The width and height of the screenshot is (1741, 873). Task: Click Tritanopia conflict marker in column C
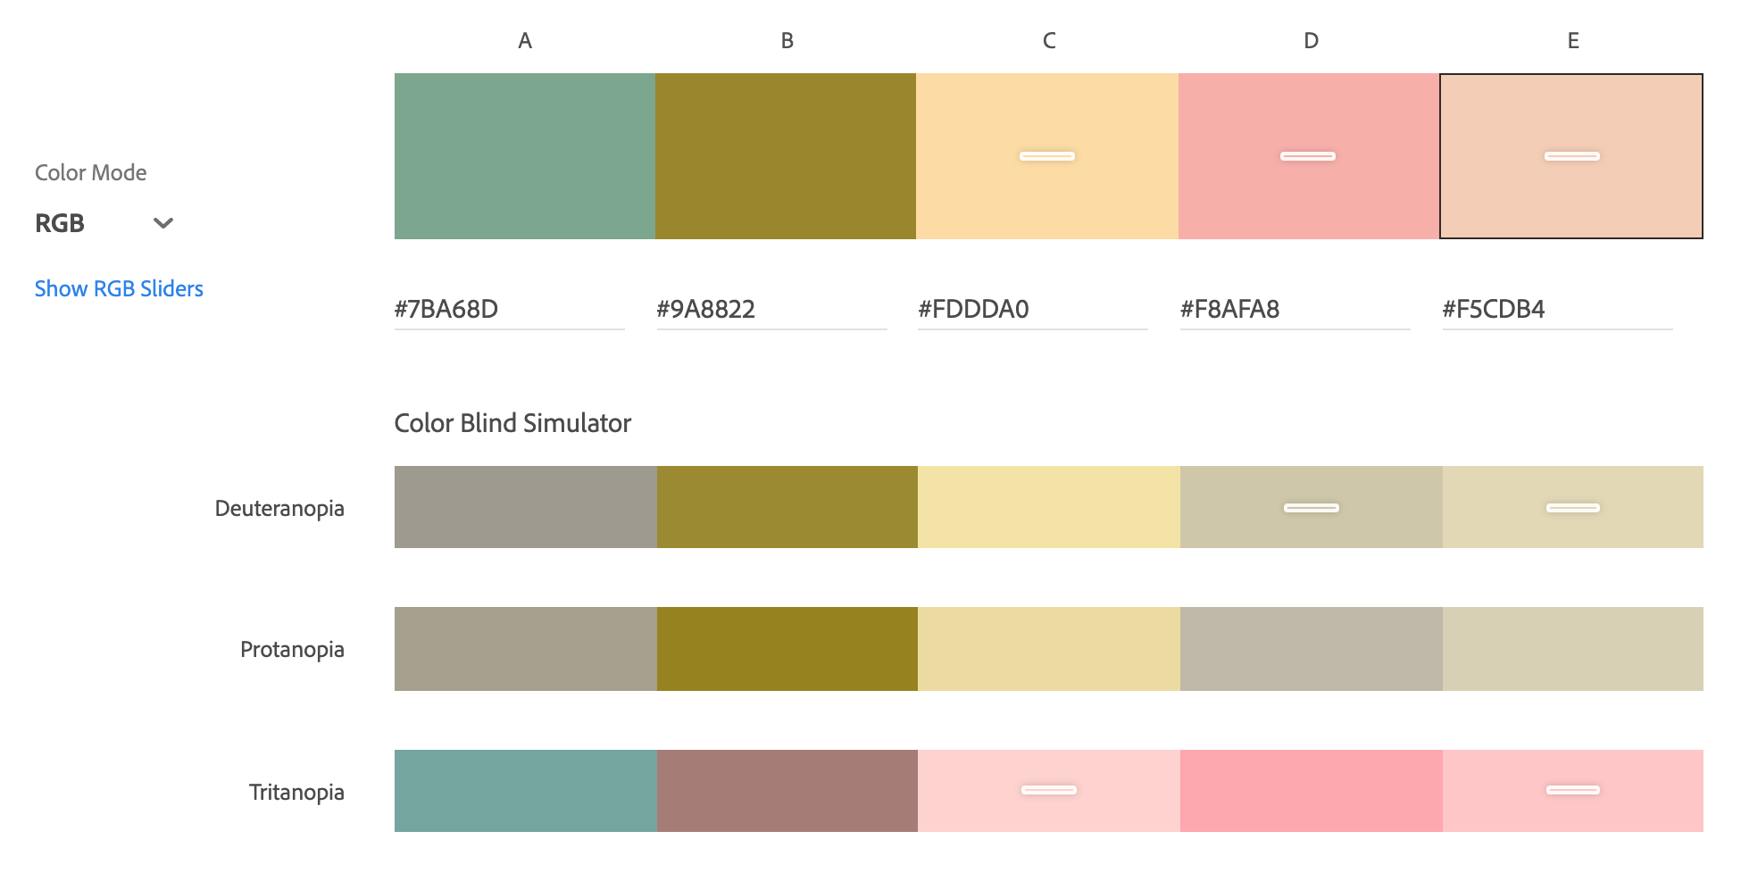coord(1049,790)
